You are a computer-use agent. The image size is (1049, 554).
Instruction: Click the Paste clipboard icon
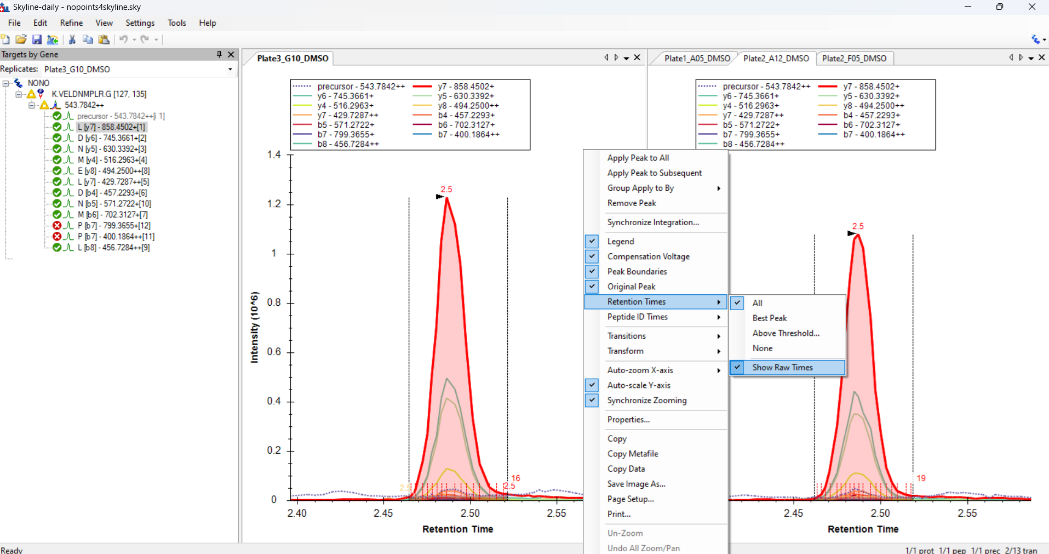coord(104,39)
